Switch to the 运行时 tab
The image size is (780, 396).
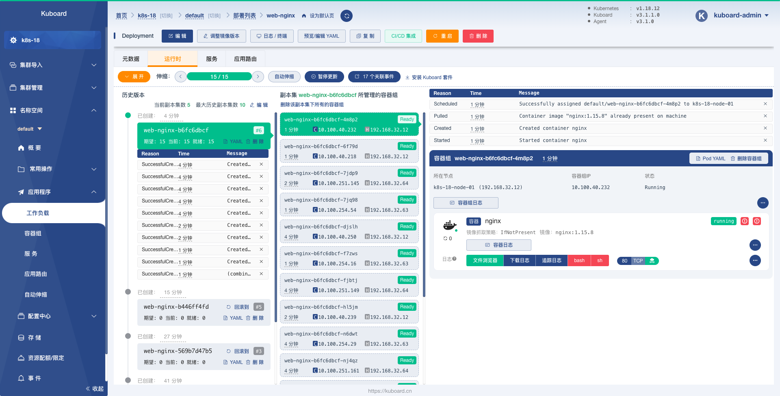pyautogui.click(x=173, y=59)
